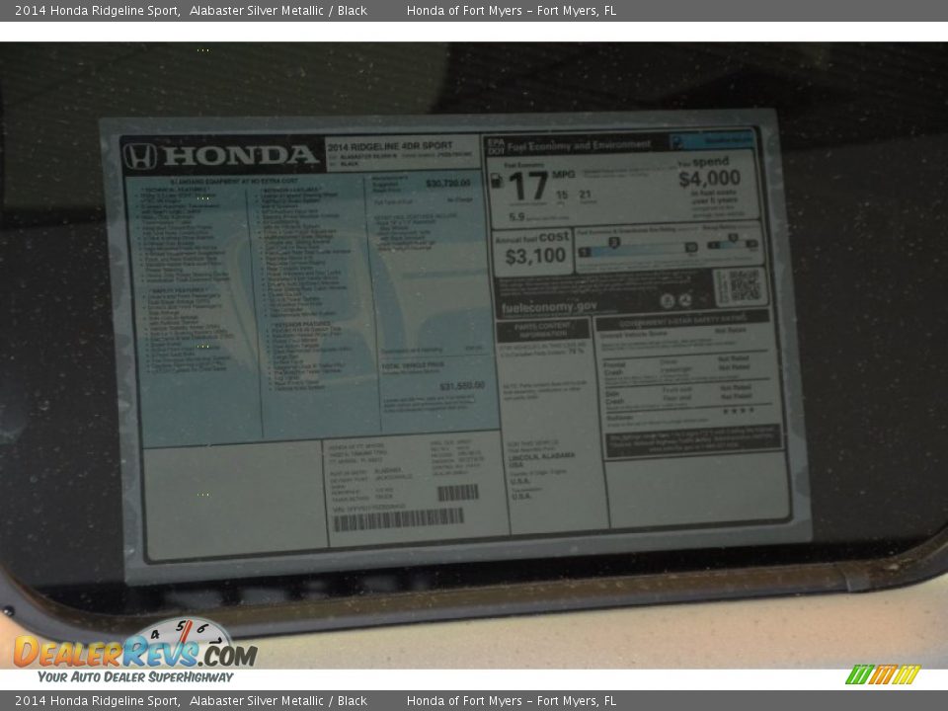Click the EPA DOT badge
The height and width of the screenshot is (711, 948).
click(494, 145)
